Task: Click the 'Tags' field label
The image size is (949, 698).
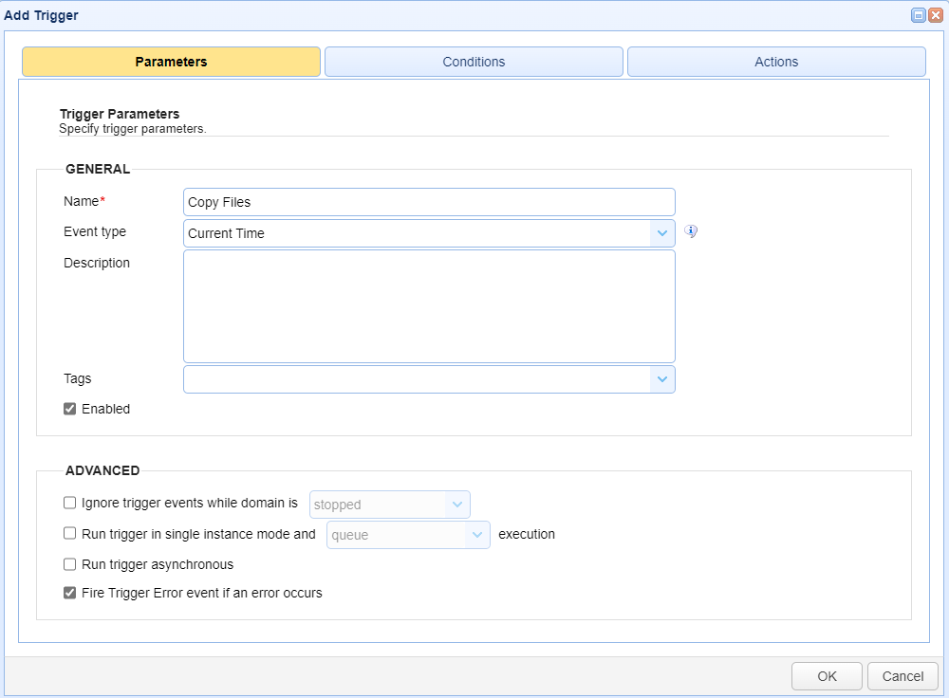Action: [78, 378]
